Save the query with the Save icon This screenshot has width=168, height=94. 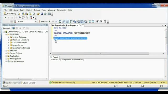[x=42, y=14]
